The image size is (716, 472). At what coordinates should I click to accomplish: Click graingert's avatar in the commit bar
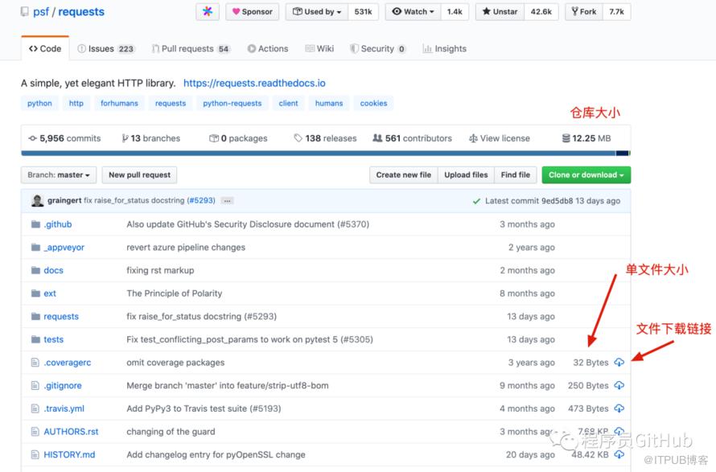coord(38,200)
